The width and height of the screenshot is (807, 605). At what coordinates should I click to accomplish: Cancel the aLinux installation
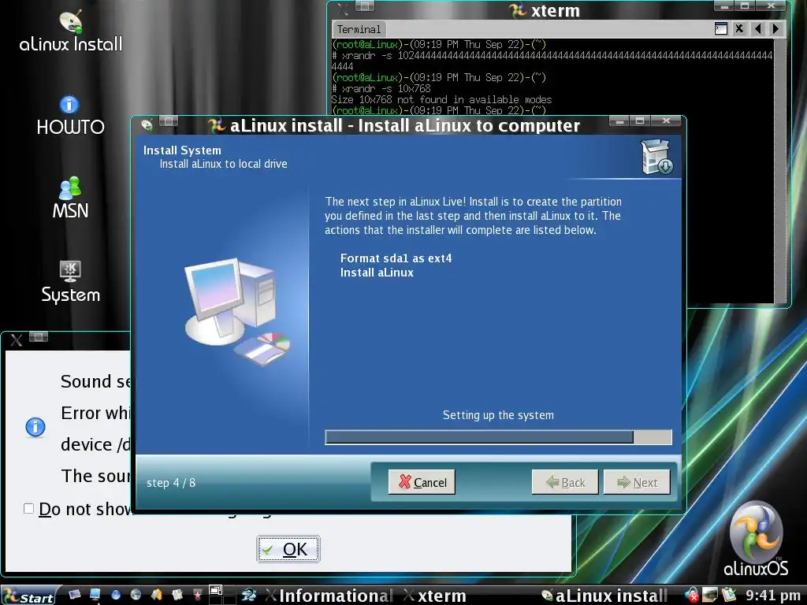click(x=422, y=482)
